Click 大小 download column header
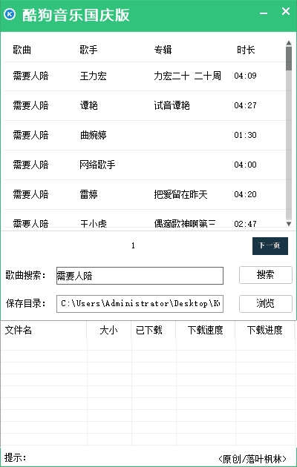The width and height of the screenshot is (297, 467). coord(108,330)
